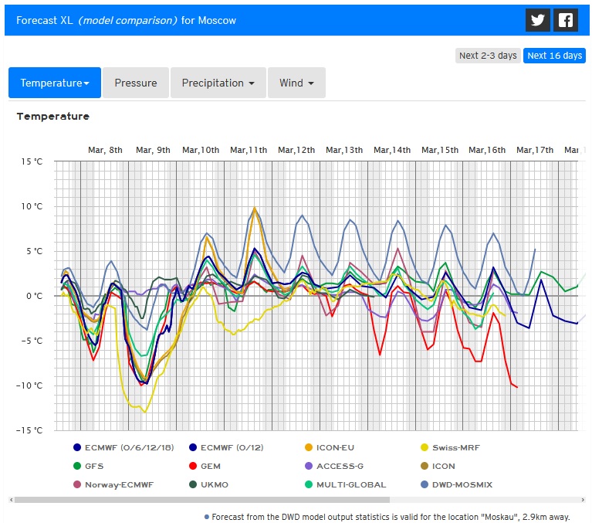Expand the Precipitation dropdown menu
592x523 pixels.
click(x=218, y=83)
